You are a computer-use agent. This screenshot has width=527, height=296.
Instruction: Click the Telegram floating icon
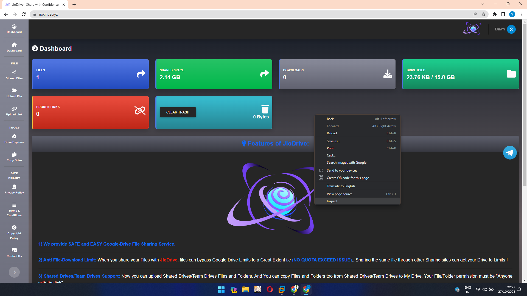click(510, 153)
